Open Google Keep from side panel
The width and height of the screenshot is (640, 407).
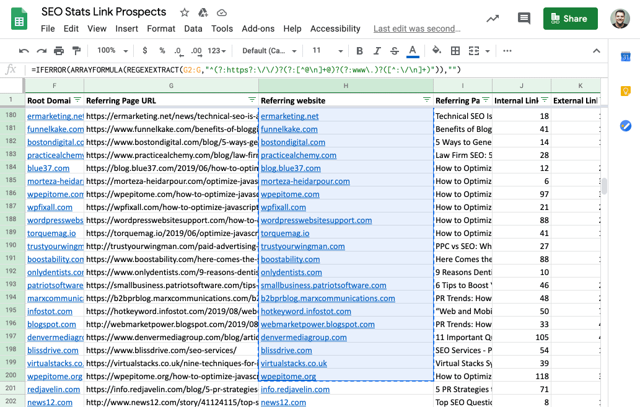pyautogui.click(x=625, y=92)
